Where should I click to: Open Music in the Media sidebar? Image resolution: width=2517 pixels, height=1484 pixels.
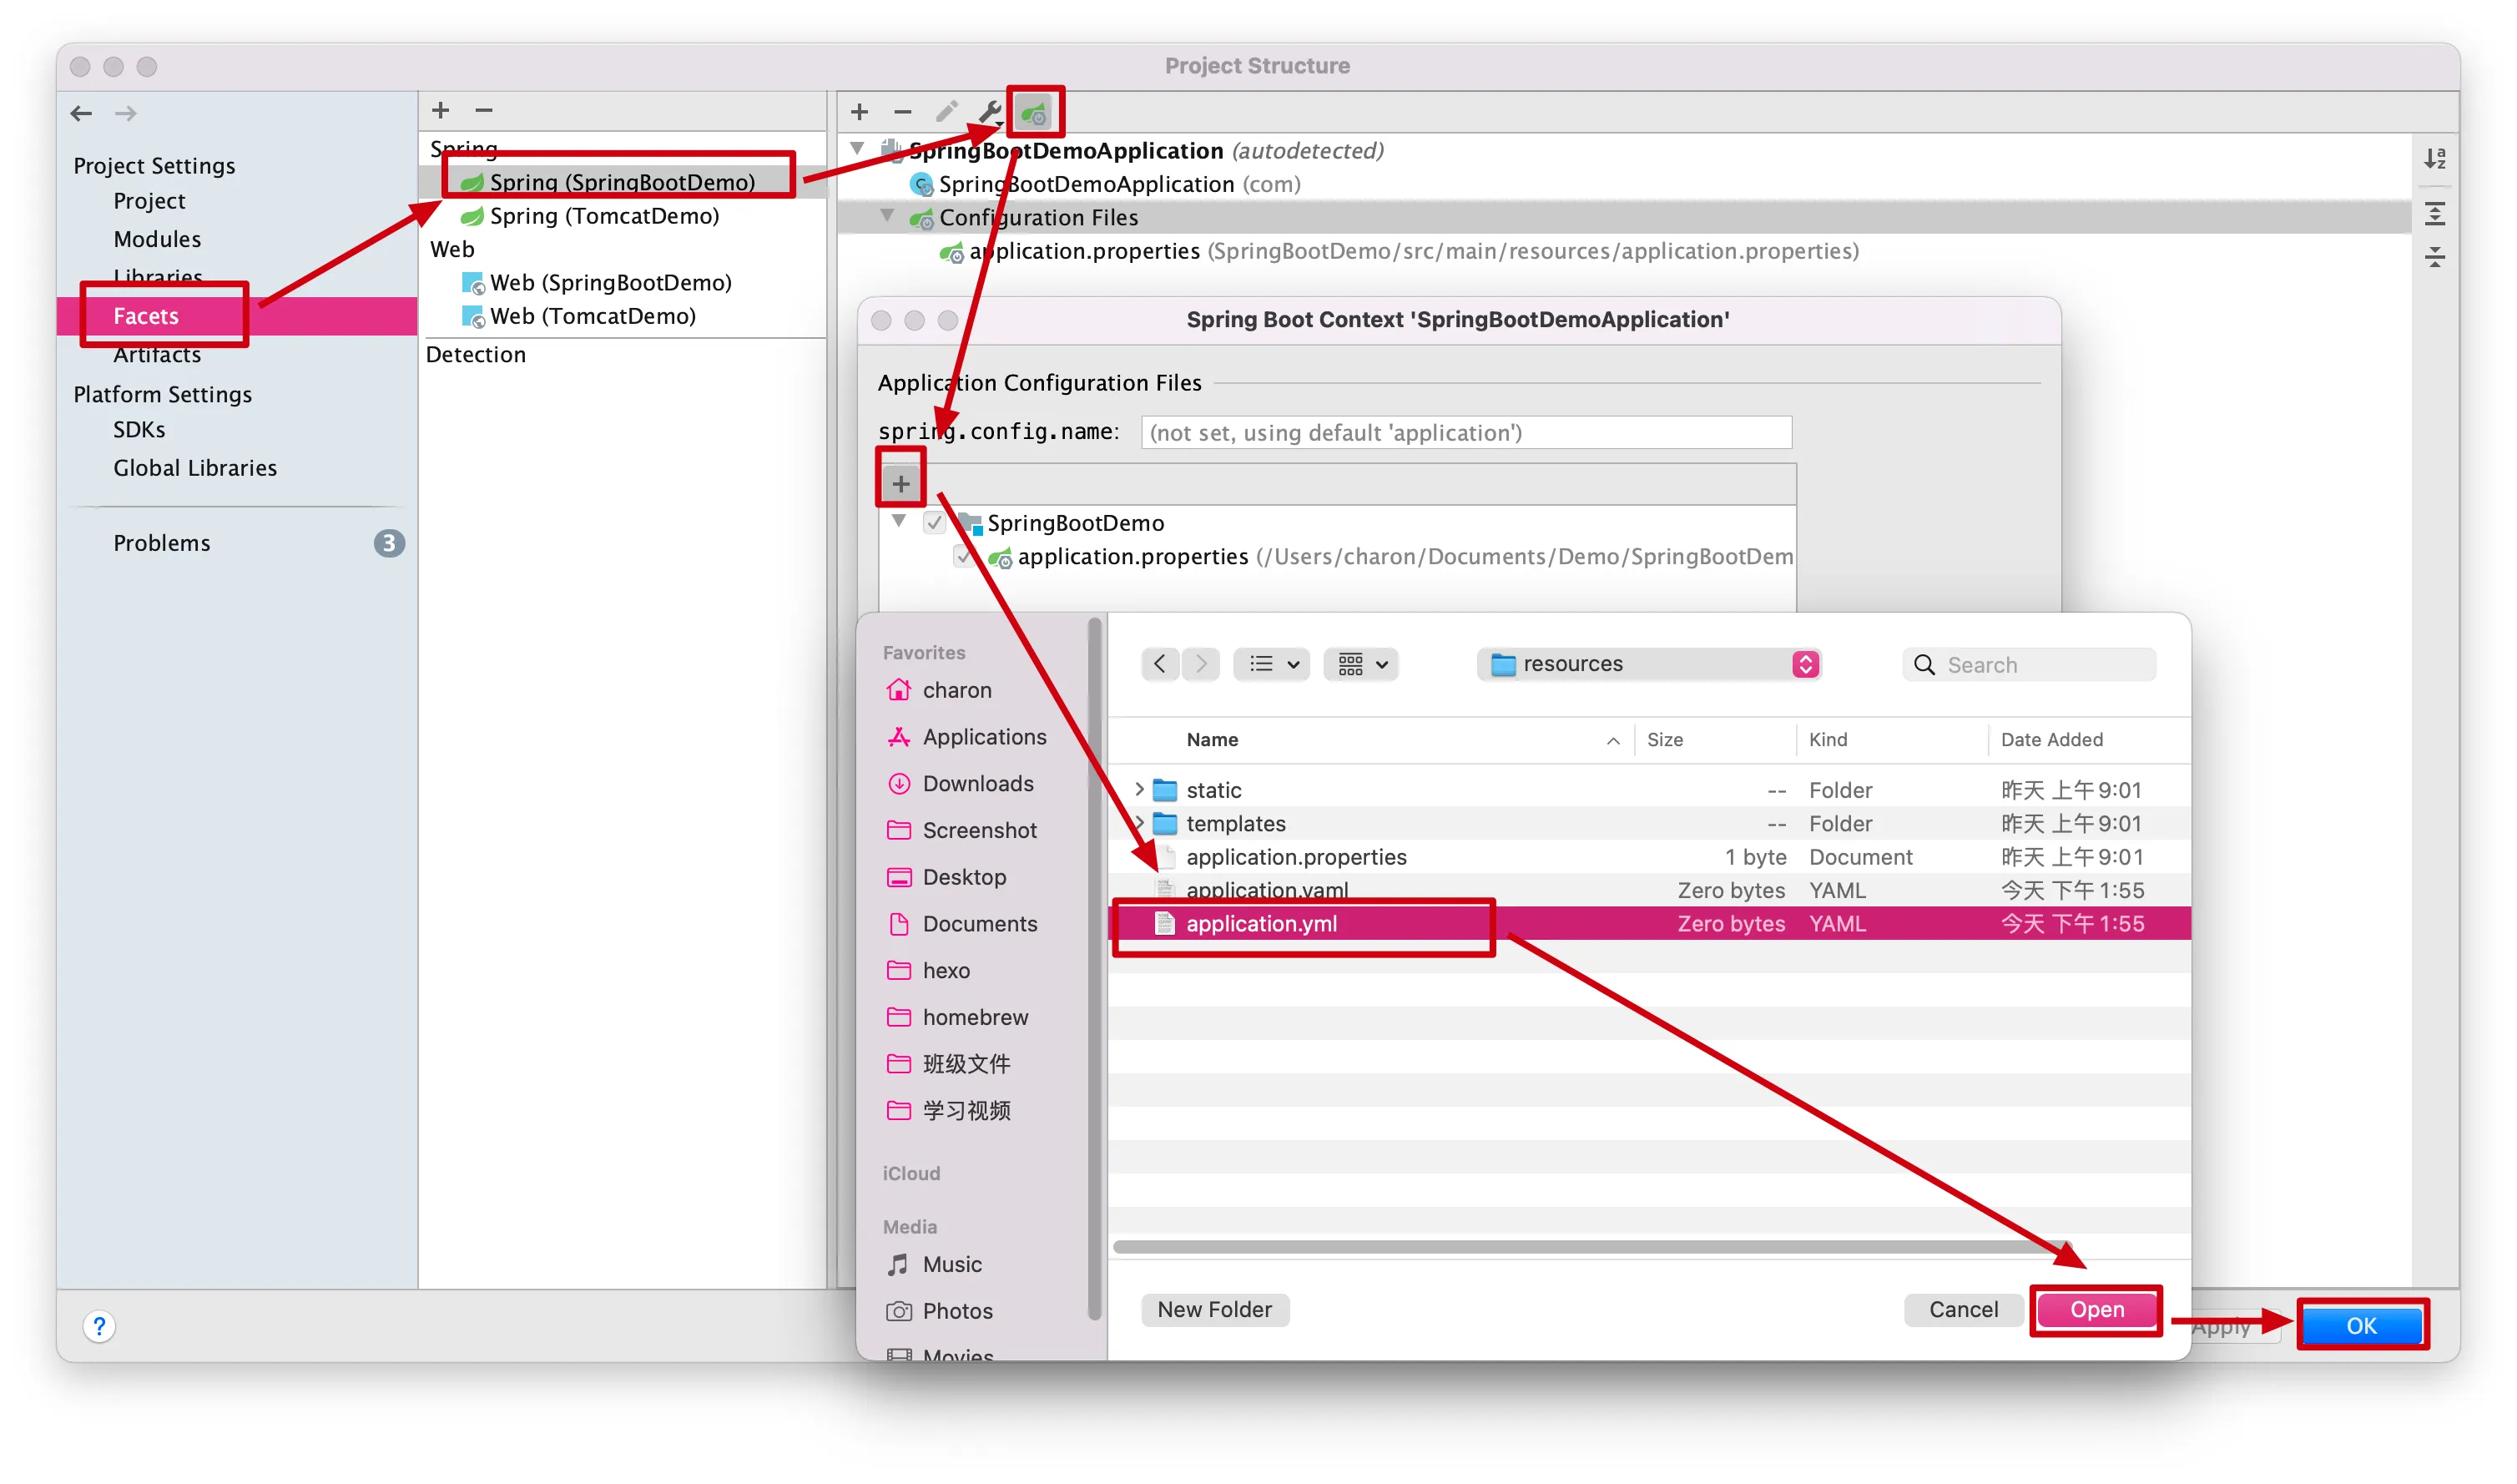coord(934,1264)
